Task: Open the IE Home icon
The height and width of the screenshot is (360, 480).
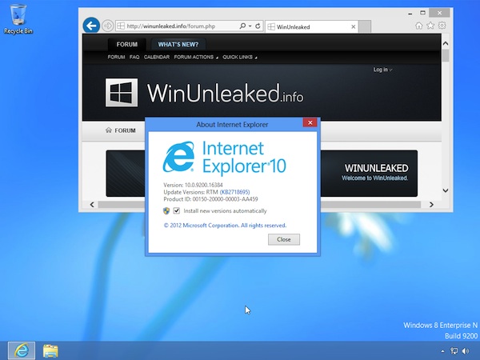Action: [x=418, y=26]
